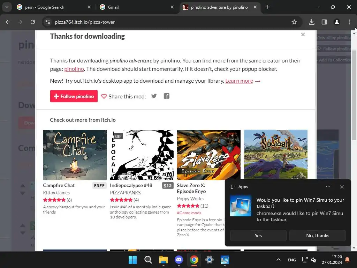Toggle Chrome side panel
The height and width of the screenshot is (268, 357).
click(324, 22)
